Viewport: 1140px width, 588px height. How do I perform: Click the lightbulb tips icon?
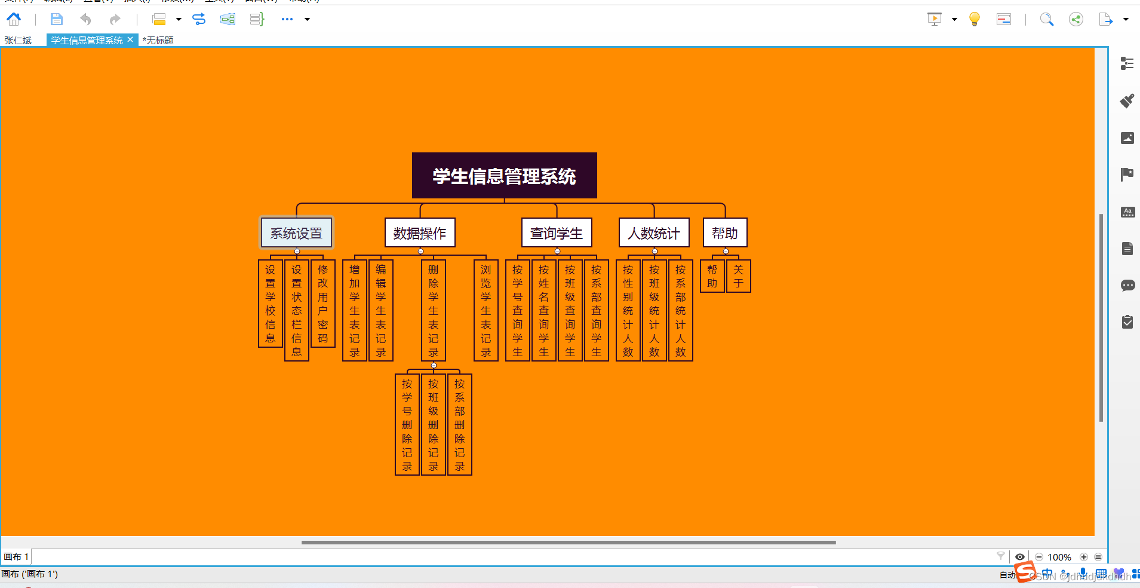[x=974, y=19]
